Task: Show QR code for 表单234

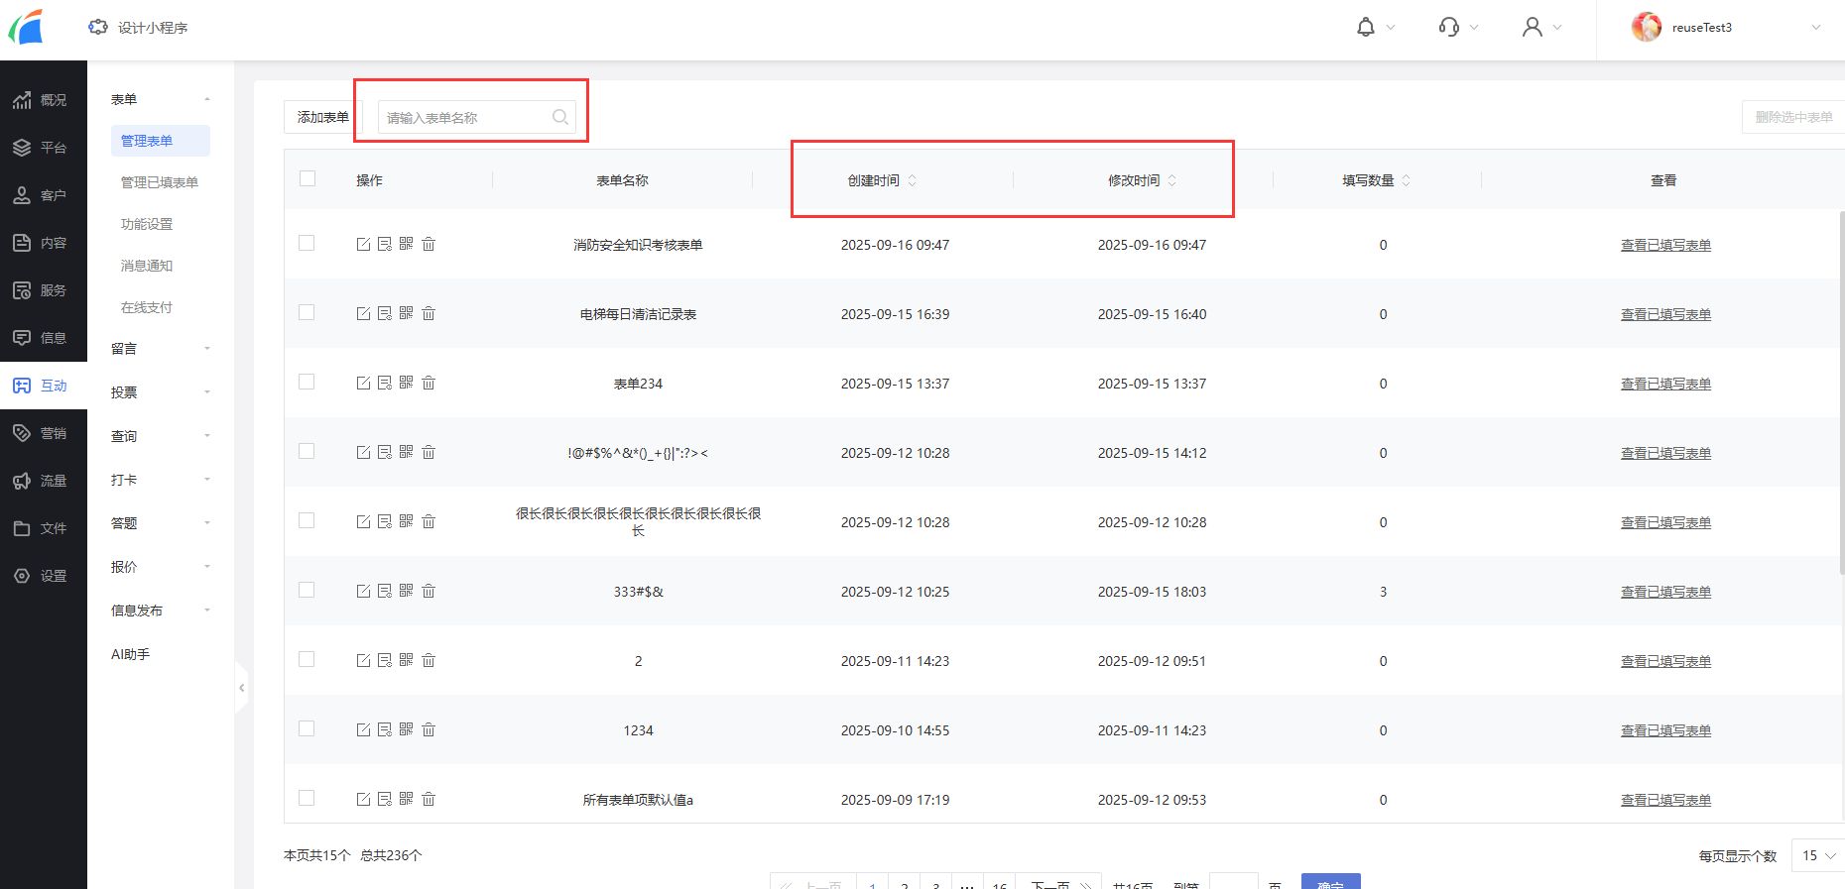Action: point(407,383)
